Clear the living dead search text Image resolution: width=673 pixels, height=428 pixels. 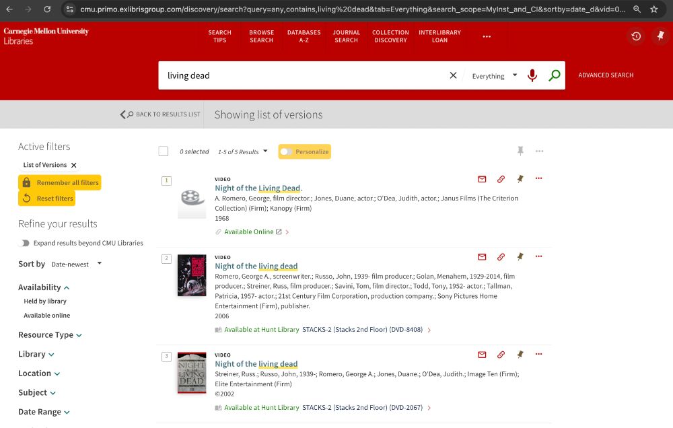[x=453, y=75]
